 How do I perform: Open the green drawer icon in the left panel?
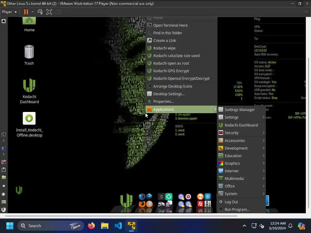(x=4, y=202)
